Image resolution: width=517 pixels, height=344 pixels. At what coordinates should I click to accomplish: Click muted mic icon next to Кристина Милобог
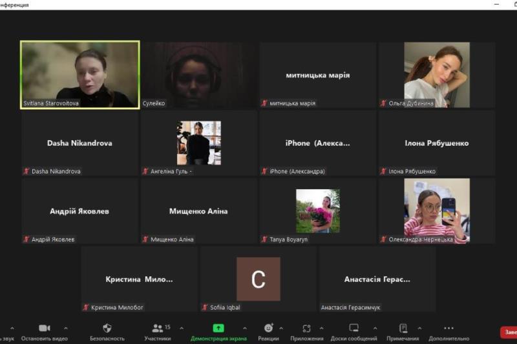point(86,307)
